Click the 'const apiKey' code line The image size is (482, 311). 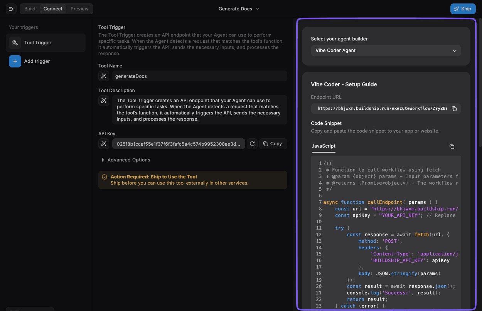pos(395,215)
